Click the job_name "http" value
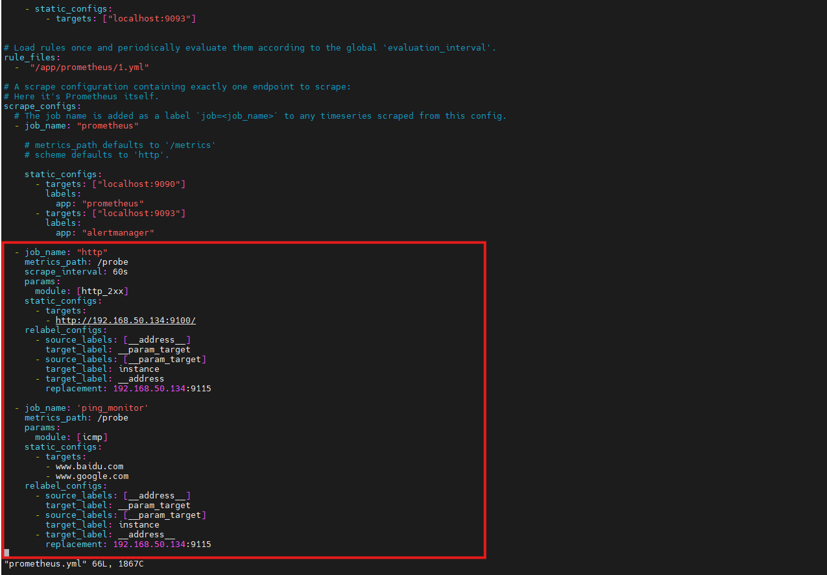827x575 pixels. point(92,252)
